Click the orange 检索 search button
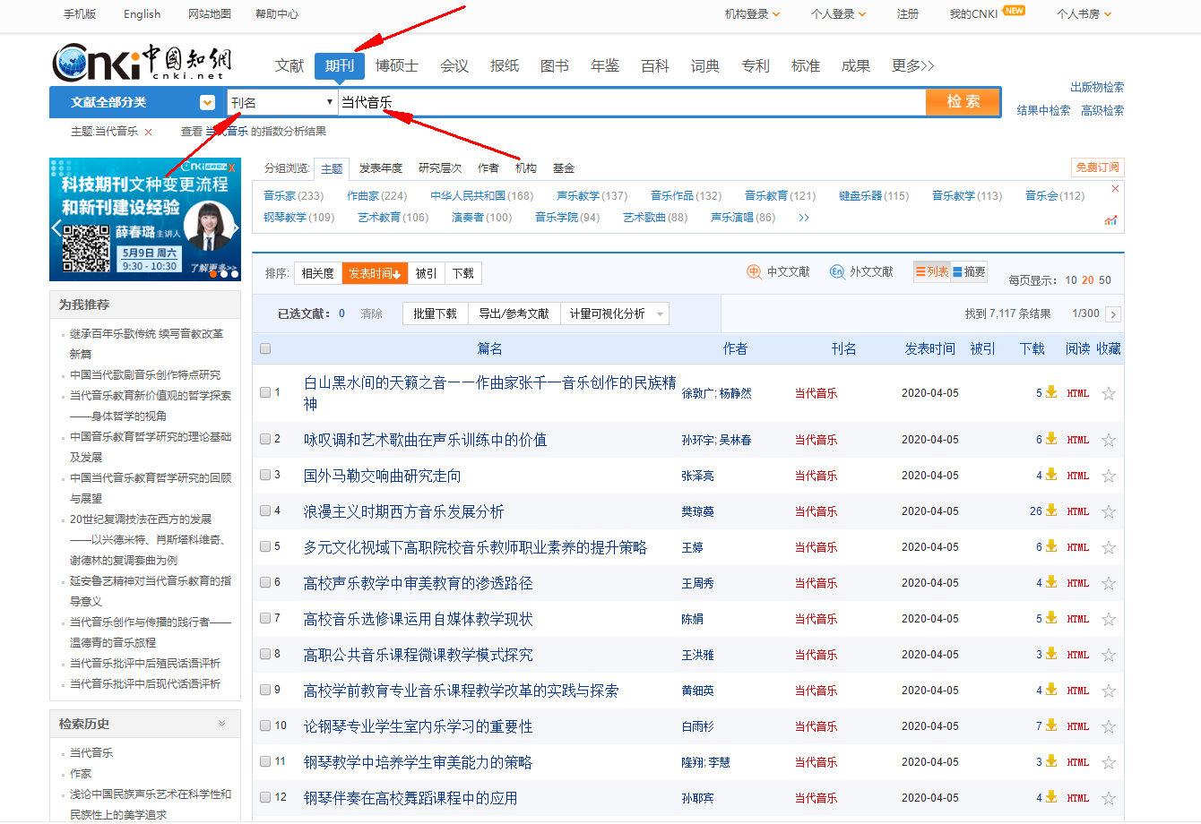Screen dimensions: 1201x824 (963, 102)
